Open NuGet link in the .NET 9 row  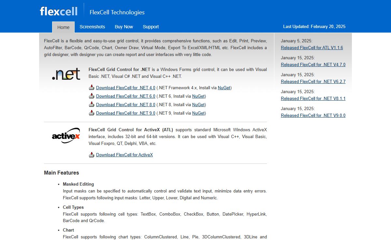(x=198, y=113)
